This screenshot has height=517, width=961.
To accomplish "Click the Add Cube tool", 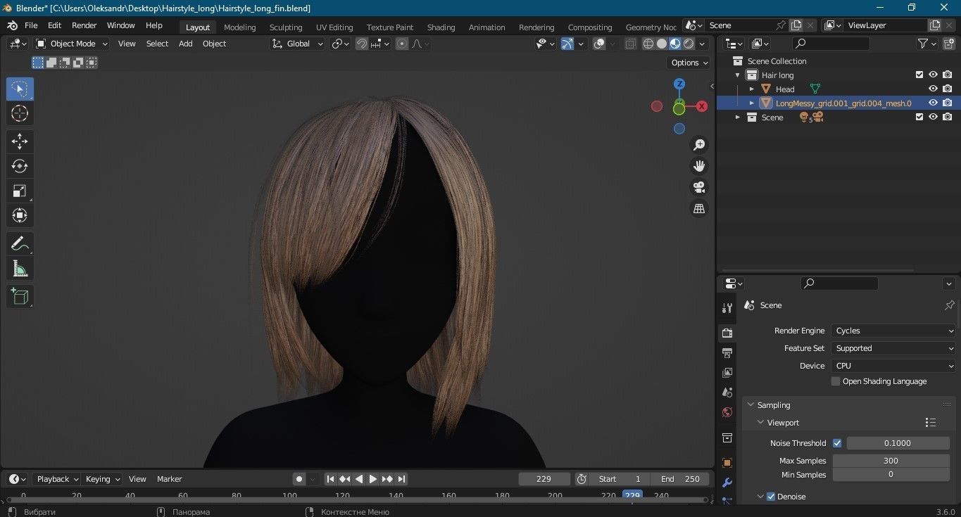I will click(20, 296).
